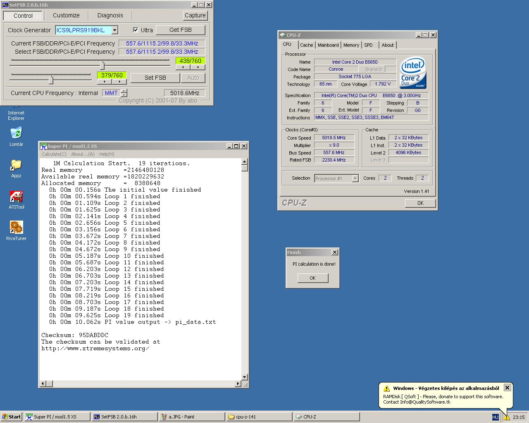
Task: Click the right arrow below 438/760
Action: 198,67
